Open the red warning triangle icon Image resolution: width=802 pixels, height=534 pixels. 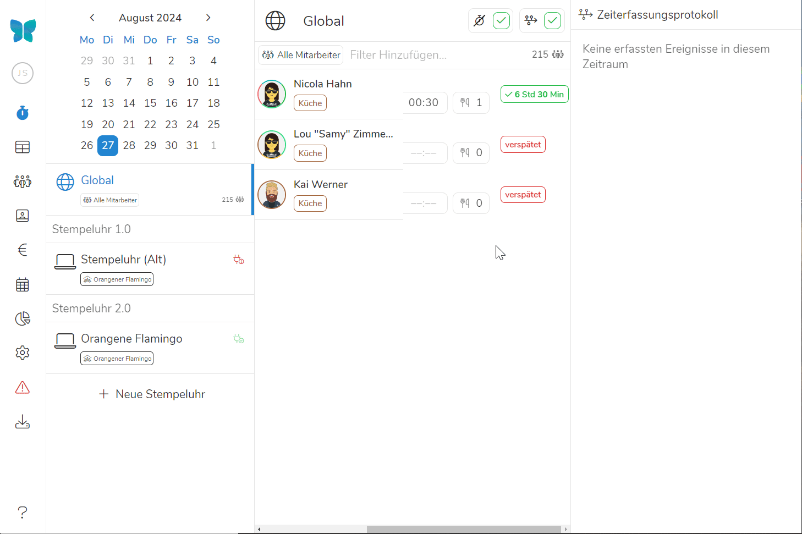pyautogui.click(x=23, y=388)
